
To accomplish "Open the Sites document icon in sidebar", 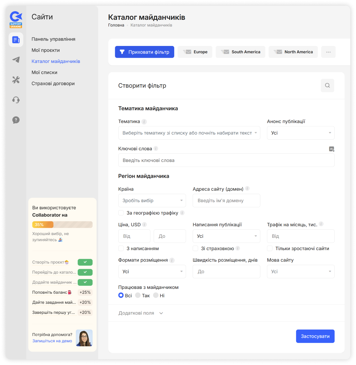I will [x=16, y=40].
